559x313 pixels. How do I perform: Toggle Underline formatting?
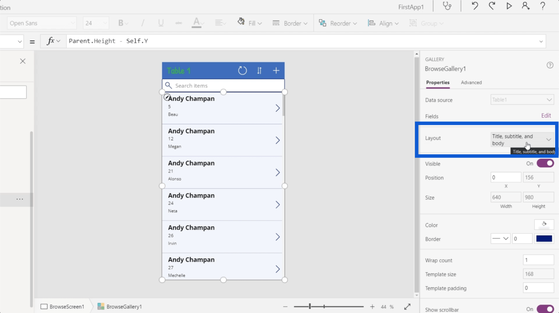pos(161,23)
